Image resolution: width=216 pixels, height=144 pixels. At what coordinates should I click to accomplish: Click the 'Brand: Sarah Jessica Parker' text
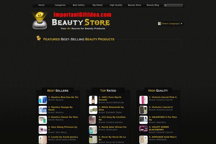click(x=62, y=140)
